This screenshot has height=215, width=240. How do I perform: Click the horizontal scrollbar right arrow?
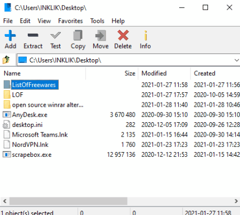click(236, 201)
